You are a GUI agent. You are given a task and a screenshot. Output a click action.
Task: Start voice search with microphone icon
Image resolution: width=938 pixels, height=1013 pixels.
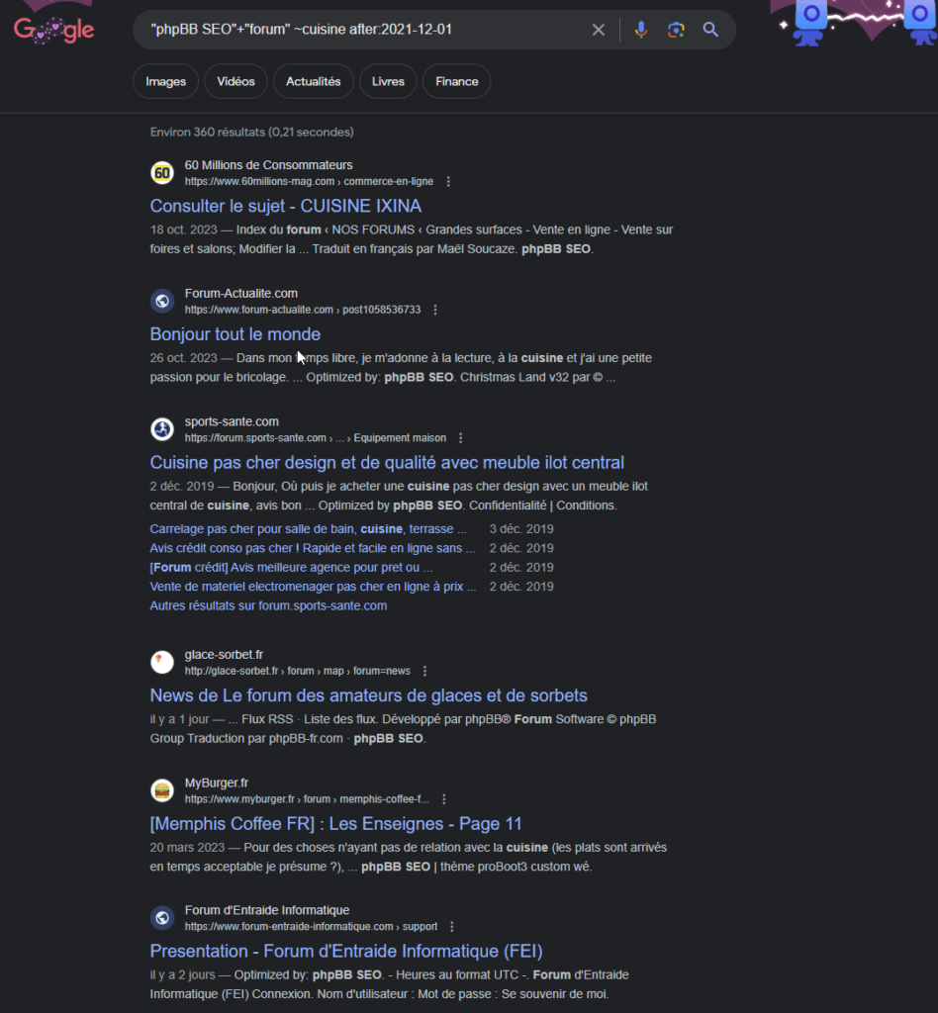[x=641, y=30]
